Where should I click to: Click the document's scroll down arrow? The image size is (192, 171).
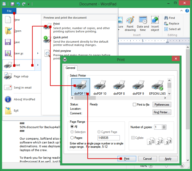[188, 160]
